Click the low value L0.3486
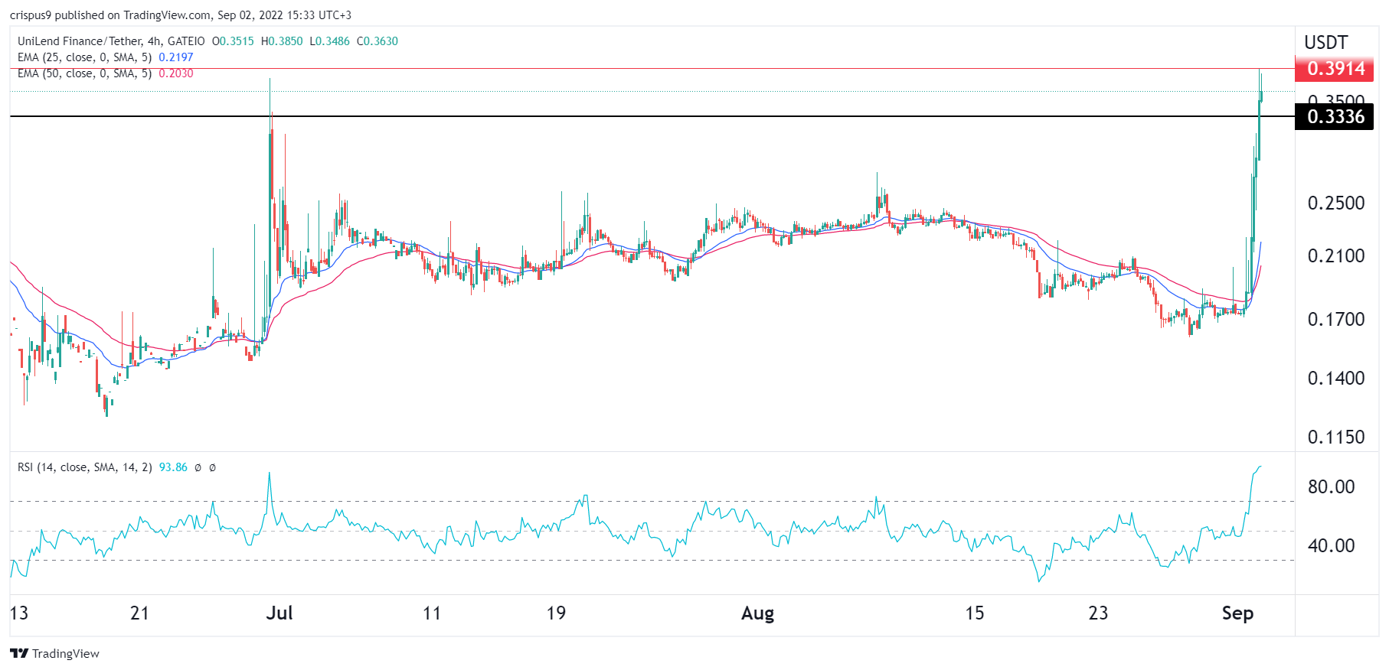Viewport: 1389px width, 670px height. [x=330, y=41]
